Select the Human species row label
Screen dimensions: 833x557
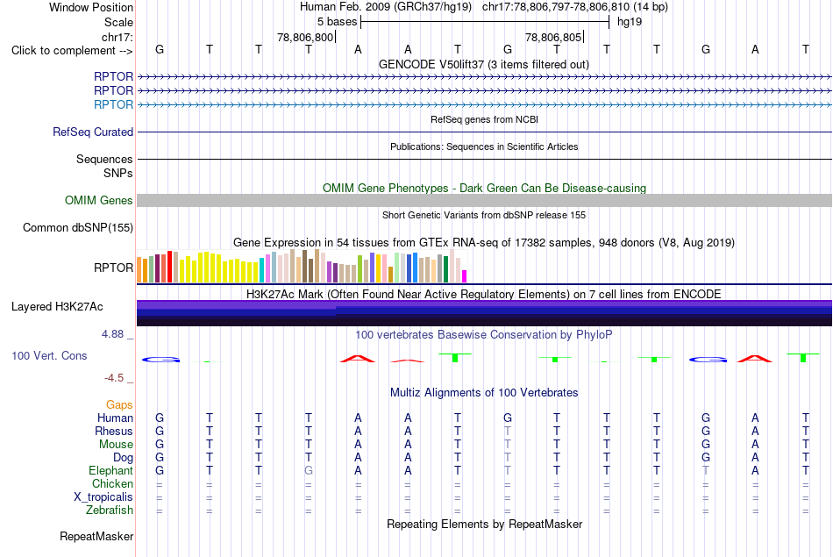coord(115,418)
